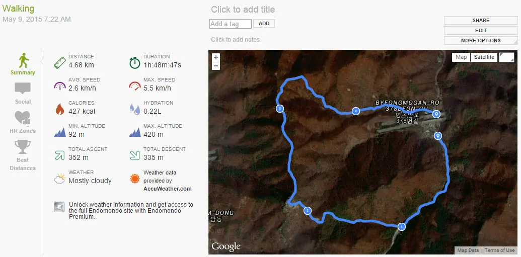Open the HR Zones heart icon

23,118
